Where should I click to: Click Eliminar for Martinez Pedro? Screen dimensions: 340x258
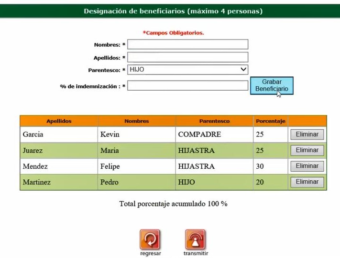point(307,182)
